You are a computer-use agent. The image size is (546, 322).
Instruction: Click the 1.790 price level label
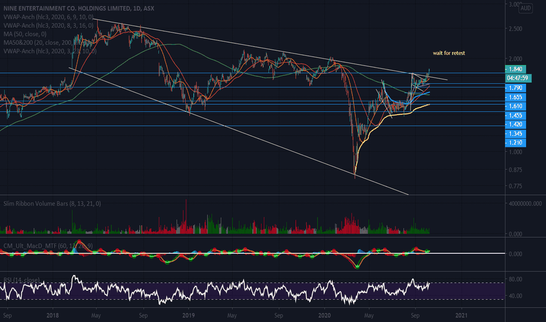coord(516,88)
